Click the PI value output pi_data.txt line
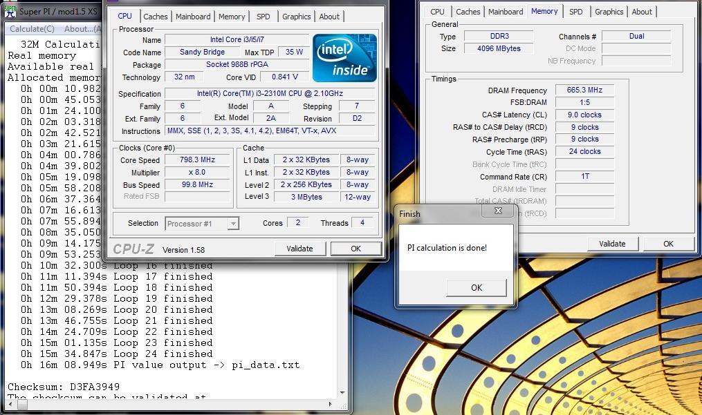 pos(160,365)
